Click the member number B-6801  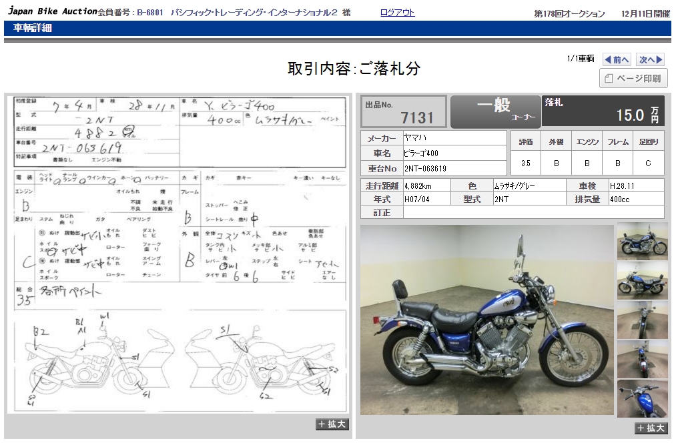(149, 13)
